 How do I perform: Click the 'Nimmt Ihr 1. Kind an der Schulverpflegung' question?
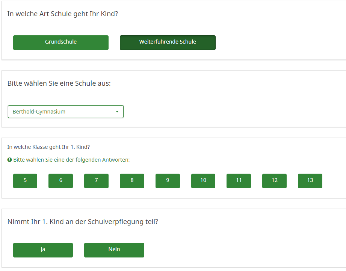point(83,221)
